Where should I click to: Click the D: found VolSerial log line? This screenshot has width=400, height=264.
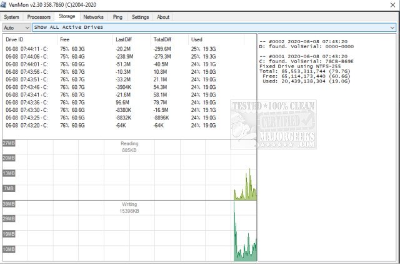(x=306, y=46)
